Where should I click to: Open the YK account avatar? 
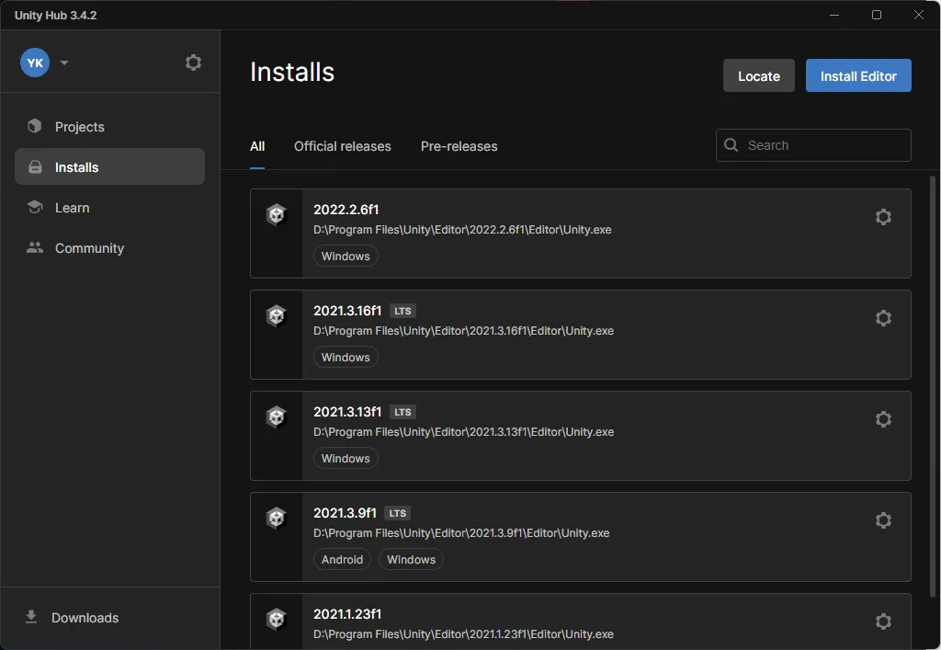[35, 63]
